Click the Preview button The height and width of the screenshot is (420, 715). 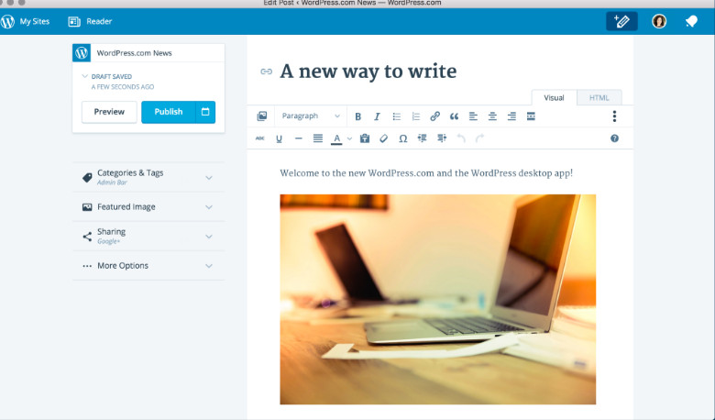109,112
